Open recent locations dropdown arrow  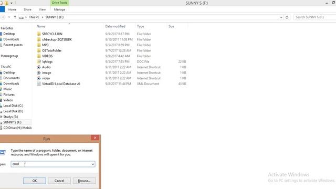pyautogui.click(x=9, y=17)
